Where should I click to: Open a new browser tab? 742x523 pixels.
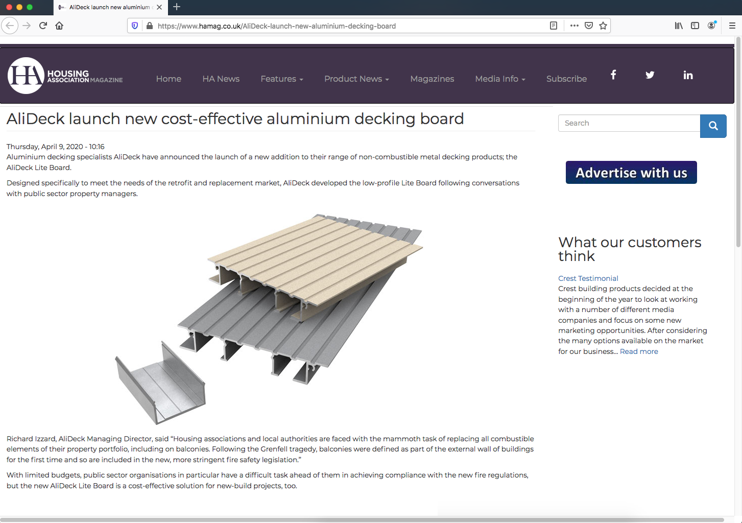177,7
